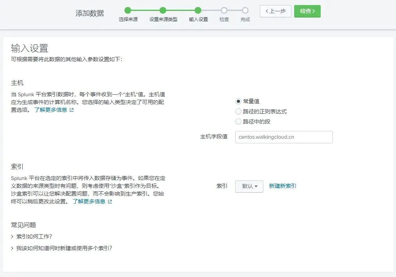Click the 新建新索引 link
The height and width of the screenshot is (277, 396).
click(x=282, y=186)
